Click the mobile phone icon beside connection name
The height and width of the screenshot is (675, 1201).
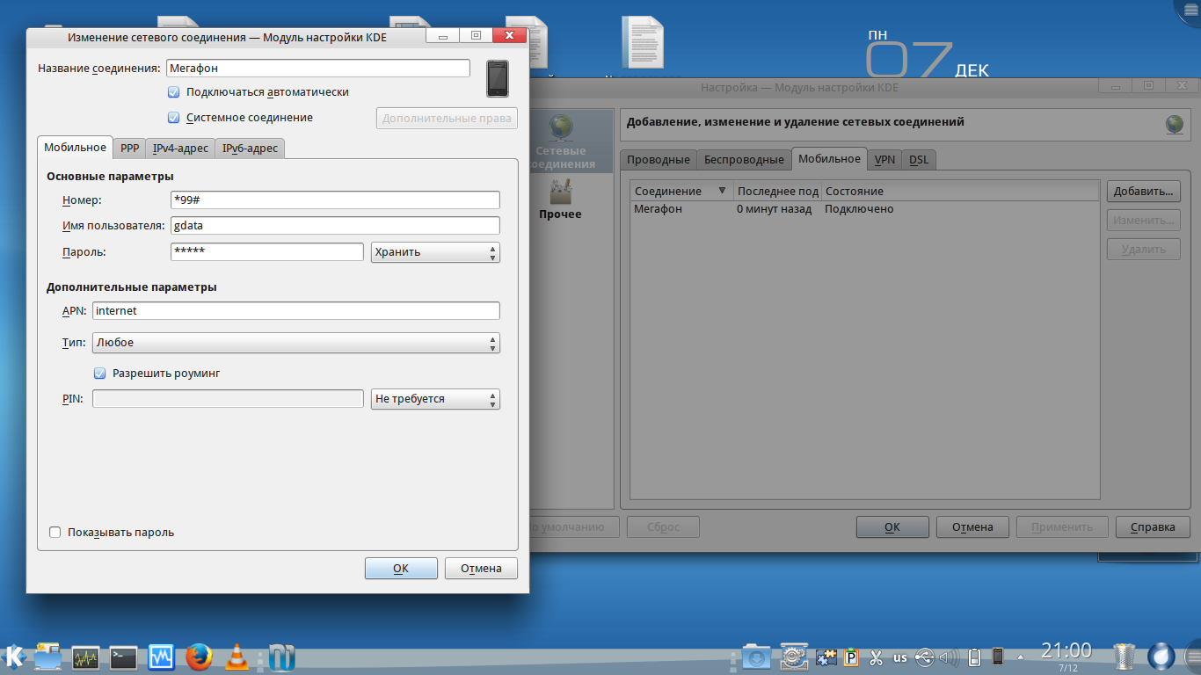tap(498, 78)
